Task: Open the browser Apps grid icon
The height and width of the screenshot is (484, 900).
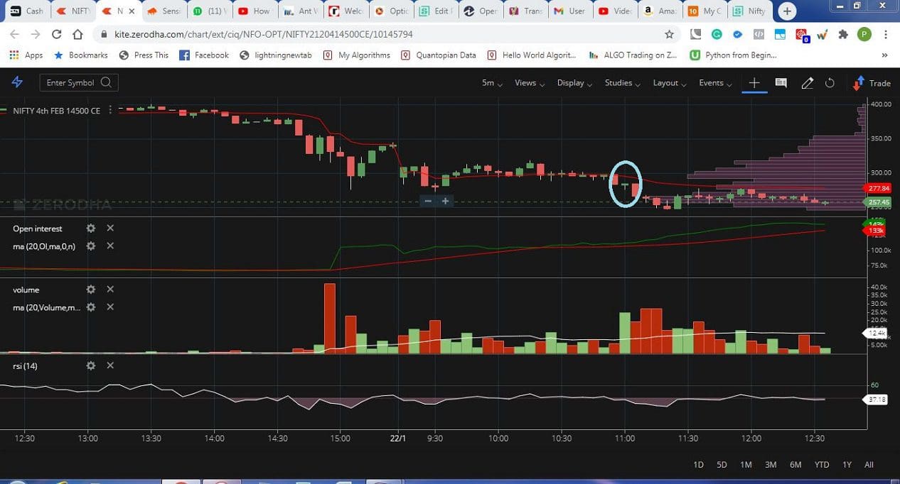Action: pos(14,55)
